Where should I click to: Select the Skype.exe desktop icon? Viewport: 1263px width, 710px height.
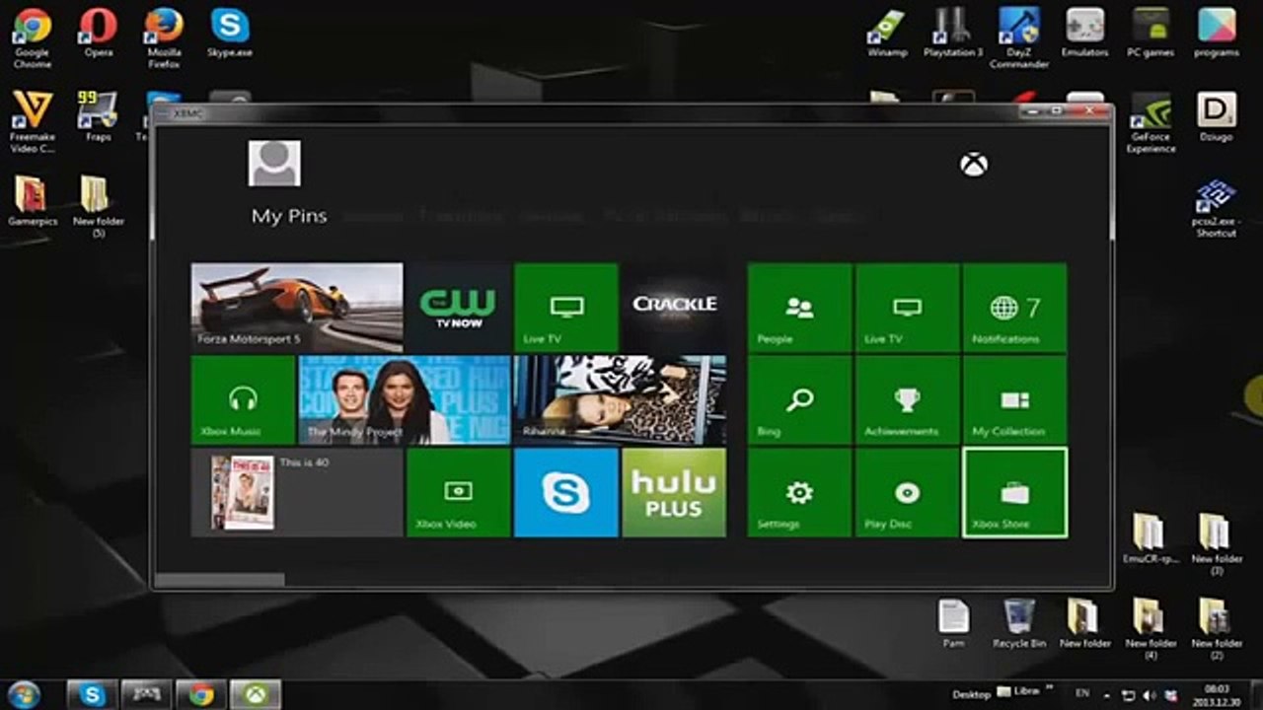click(230, 32)
